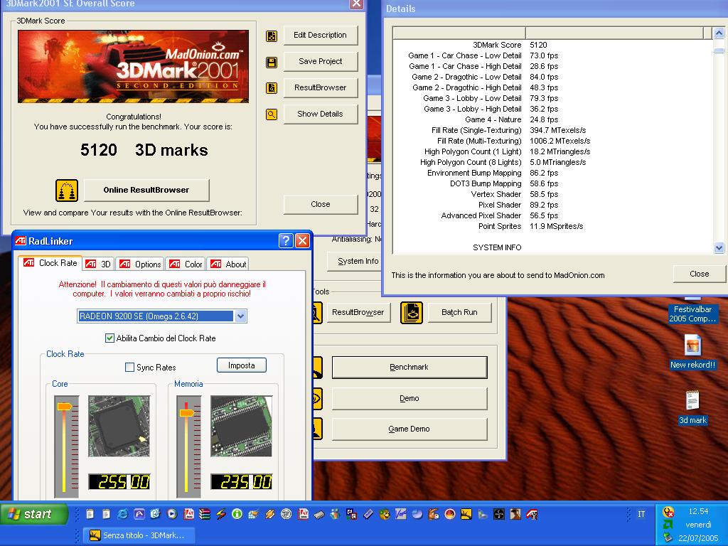Image resolution: width=728 pixels, height=546 pixels.
Task: Click the icon beside the ResultBrowser button in score window
Action: pyautogui.click(x=272, y=88)
